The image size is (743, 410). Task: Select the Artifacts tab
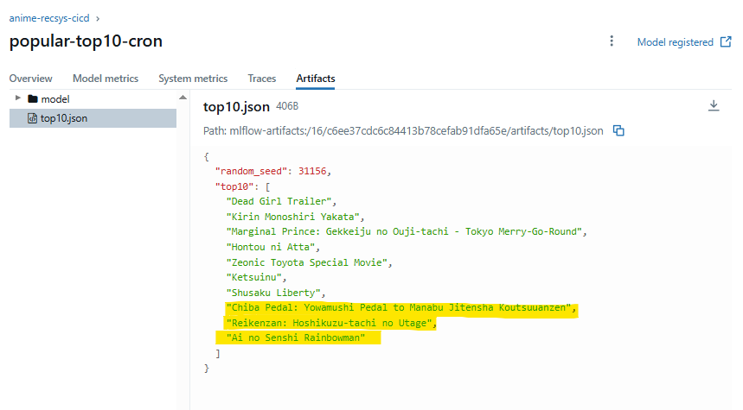pos(316,79)
